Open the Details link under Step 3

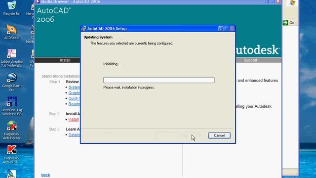point(74,135)
